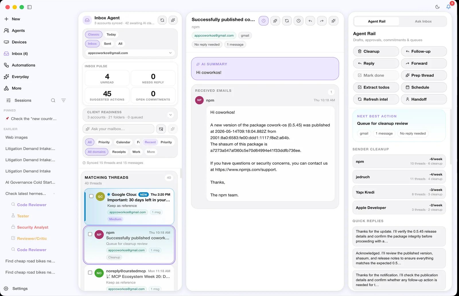Click the Extract todos button
The image size is (459, 296).
(376, 87)
